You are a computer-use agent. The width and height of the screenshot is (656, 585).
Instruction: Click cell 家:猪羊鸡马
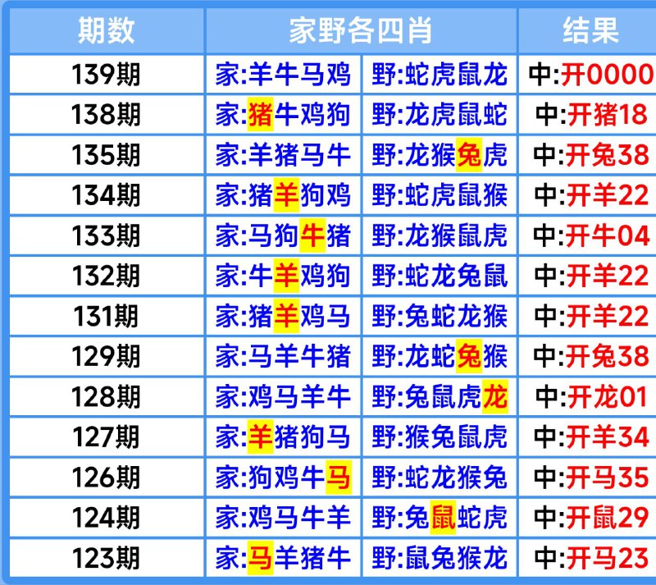click(x=283, y=316)
